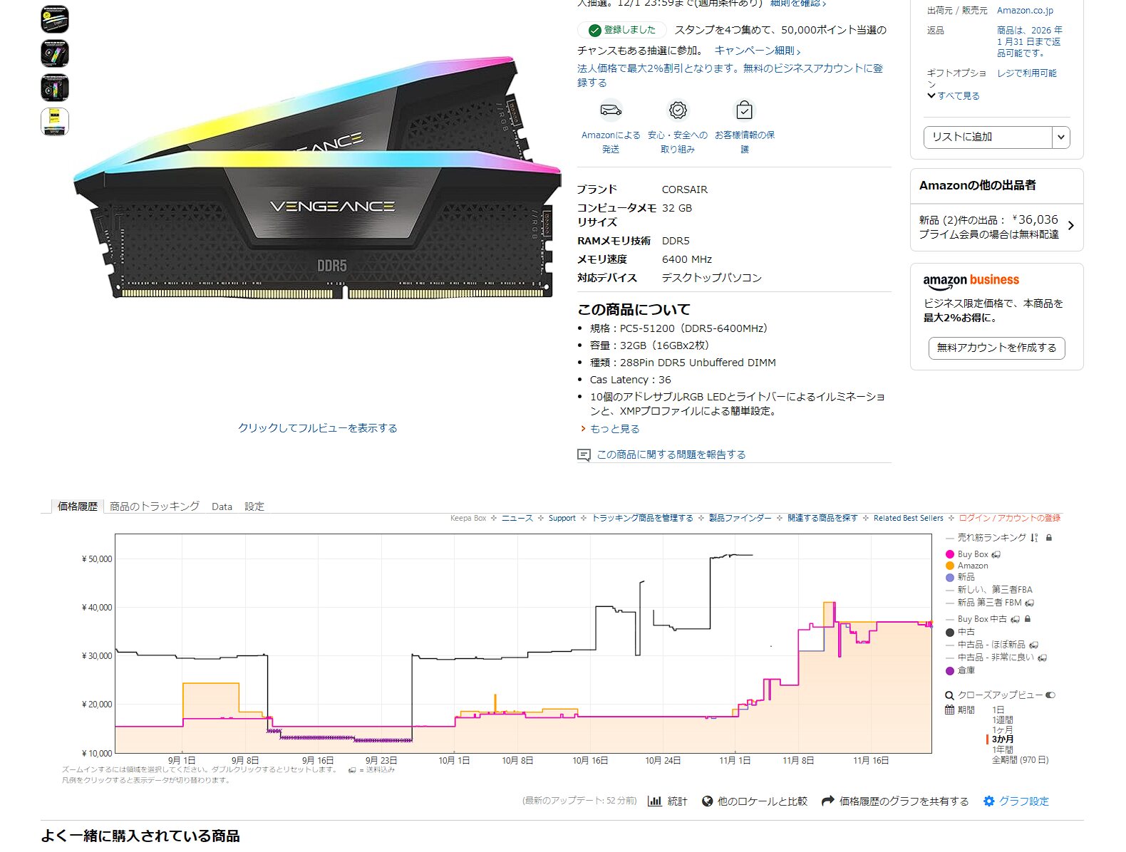Viewport: 1126px width, 852px height.
Task: Select the yellow product packaging thumbnail
Action: click(x=55, y=122)
